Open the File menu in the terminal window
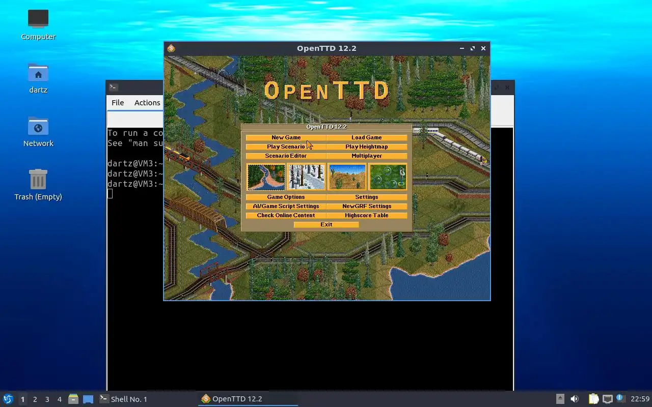The image size is (652, 407). pyautogui.click(x=118, y=102)
